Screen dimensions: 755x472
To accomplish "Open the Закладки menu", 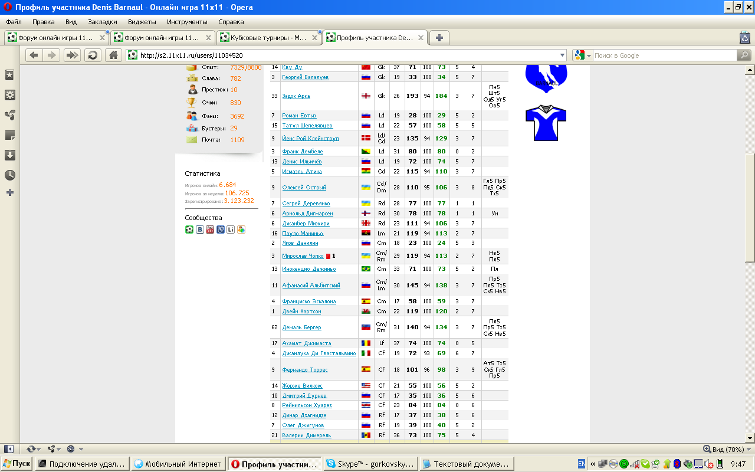I will [102, 22].
